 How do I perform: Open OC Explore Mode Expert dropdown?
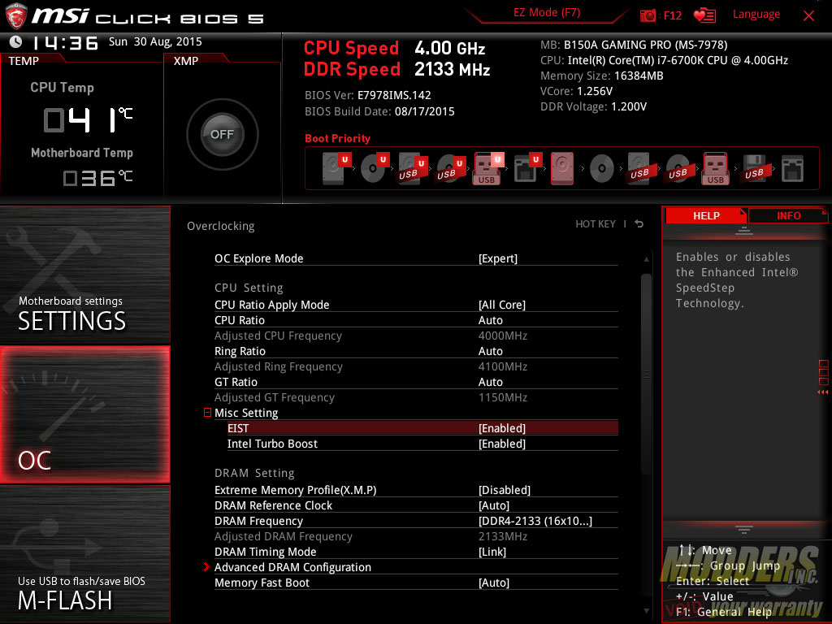(498, 258)
